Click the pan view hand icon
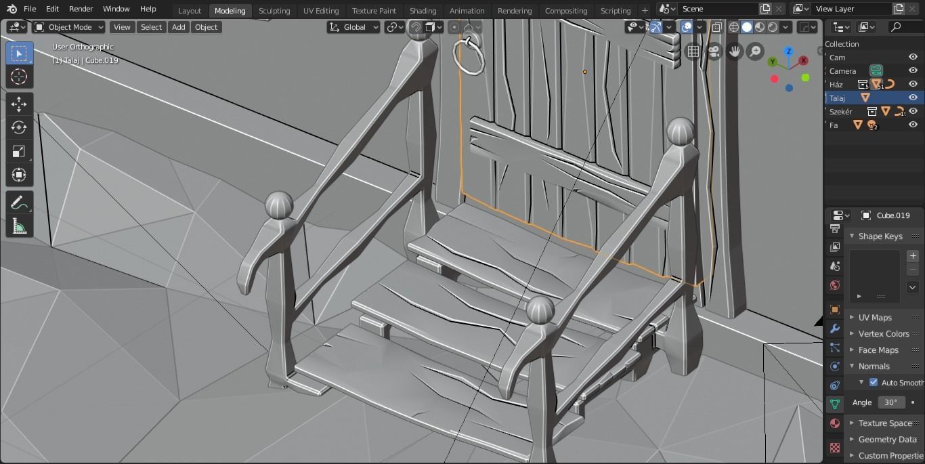The height and width of the screenshot is (464, 925). [734, 51]
